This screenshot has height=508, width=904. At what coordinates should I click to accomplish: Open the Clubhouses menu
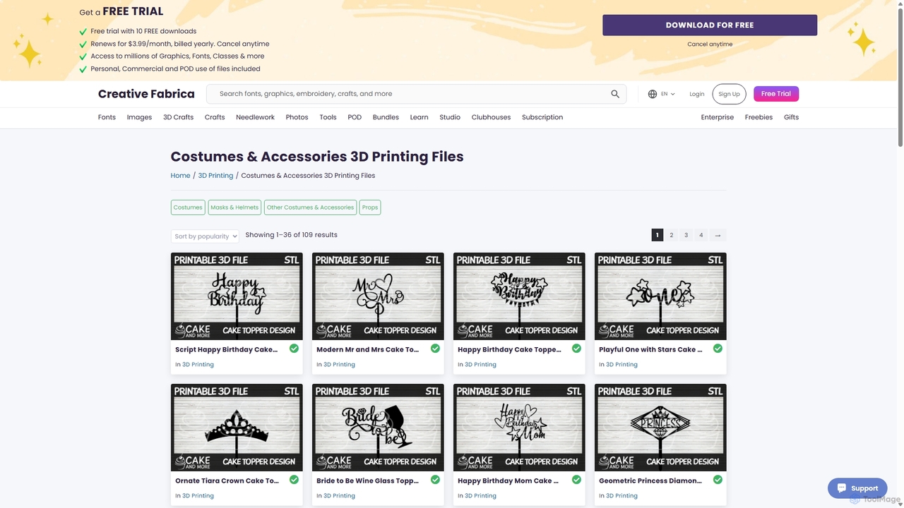(x=491, y=117)
